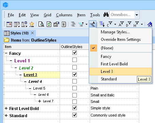Image resolution: width=155 pixels, height=123 pixels.
Task: Click the yellow folder icon by Items from
Action: (6, 40)
